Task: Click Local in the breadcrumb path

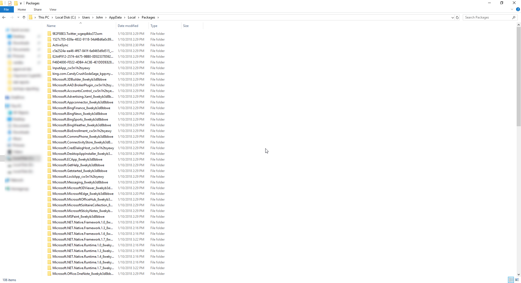Action: [132, 17]
